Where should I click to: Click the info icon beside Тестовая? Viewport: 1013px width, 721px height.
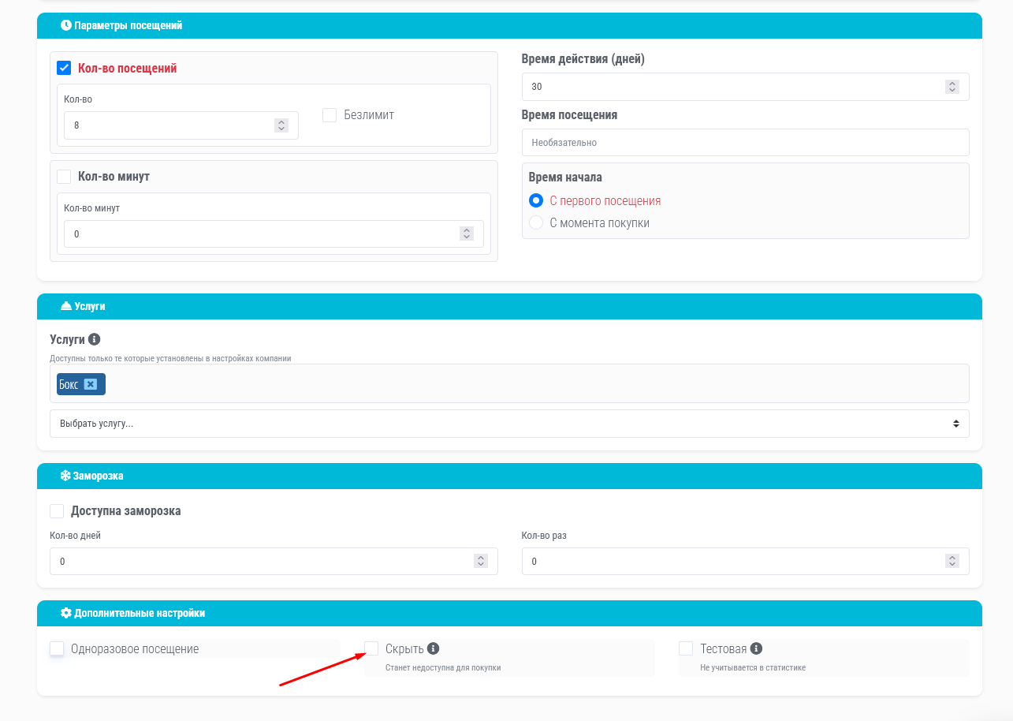click(x=756, y=648)
